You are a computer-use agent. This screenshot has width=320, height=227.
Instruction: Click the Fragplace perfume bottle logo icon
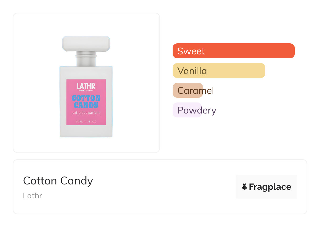[x=245, y=187]
